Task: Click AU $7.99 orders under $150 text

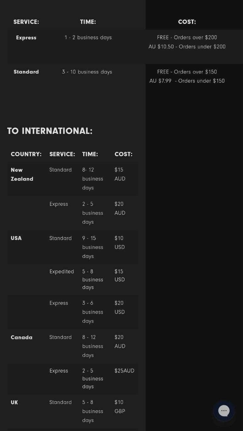Action: [x=187, y=81]
